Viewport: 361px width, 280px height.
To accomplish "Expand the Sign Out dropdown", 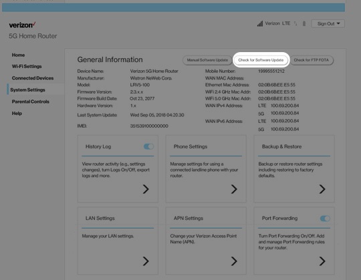I will click(x=328, y=23).
